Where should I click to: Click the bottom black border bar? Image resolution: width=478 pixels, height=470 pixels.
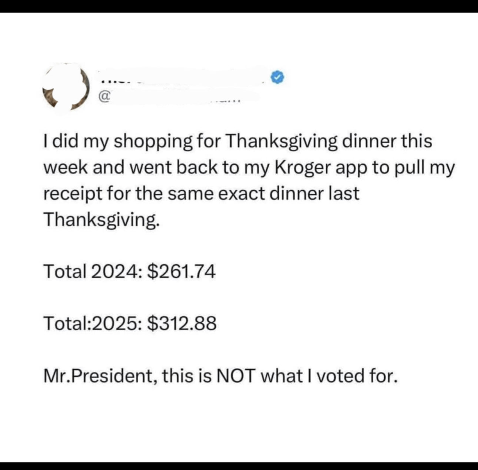pyautogui.click(x=239, y=466)
